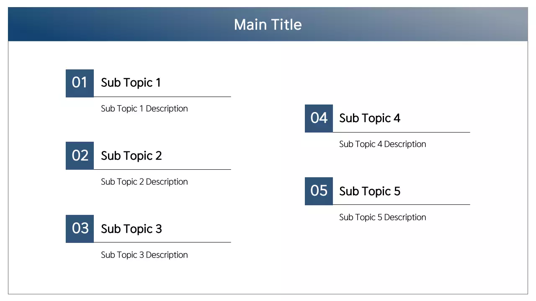Image resolution: width=536 pixels, height=301 pixels.
Task: Click the Sub Topic 3 heading
Action: tap(131, 229)
